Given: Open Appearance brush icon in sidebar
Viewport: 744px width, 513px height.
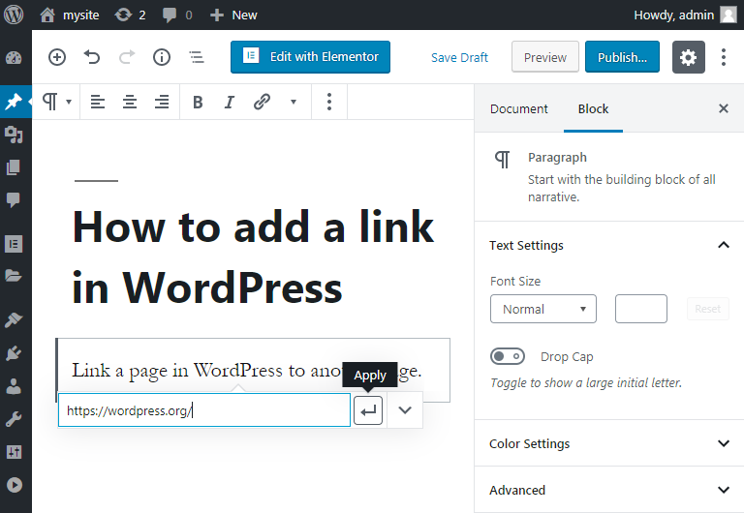Looking at the screenshot, I should pos(14,320).
